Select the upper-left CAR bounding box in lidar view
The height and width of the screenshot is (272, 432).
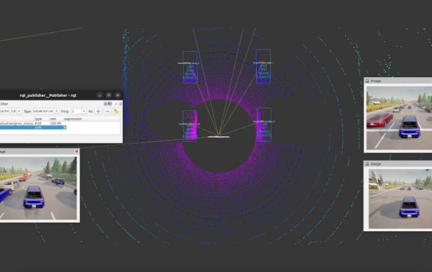tap(190, 67)
